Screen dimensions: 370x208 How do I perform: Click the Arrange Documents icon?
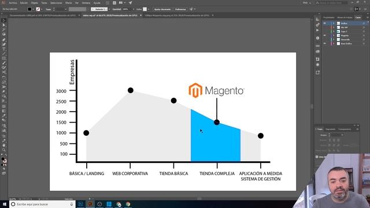click(121, 3)
